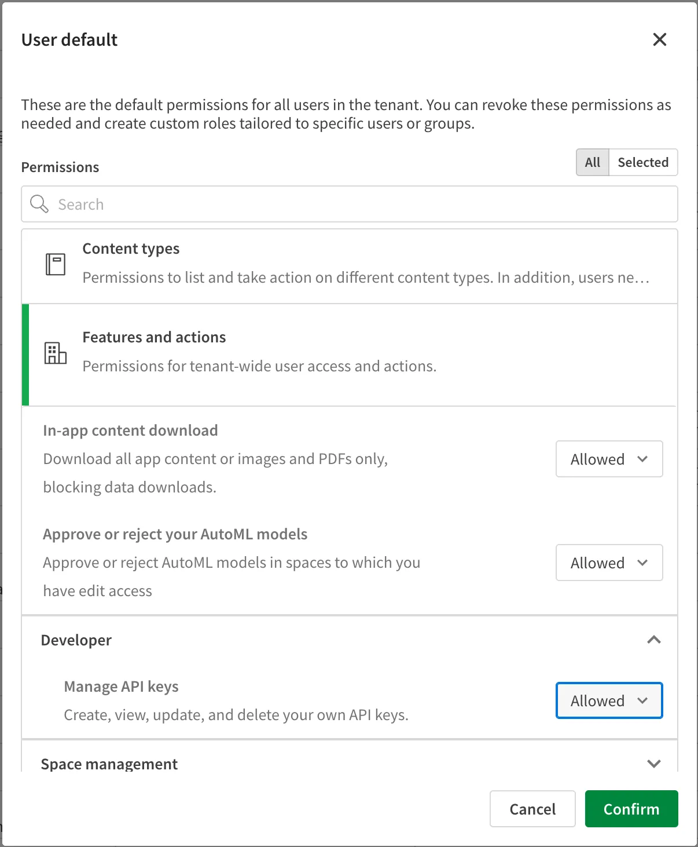Confirm the permission changes
698x847 pixels.
tap(631, 809)
